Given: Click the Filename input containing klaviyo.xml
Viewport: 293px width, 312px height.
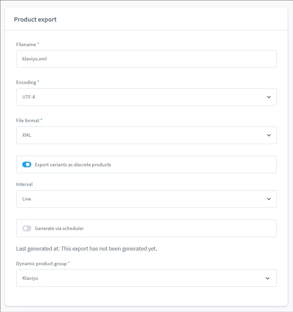Looking at the screenshot, I should point(146,59).
